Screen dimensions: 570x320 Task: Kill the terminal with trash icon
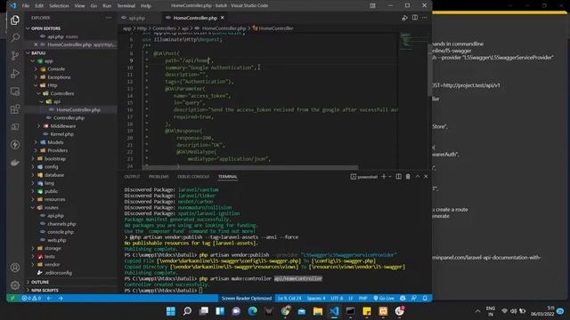tap(408, 176)
